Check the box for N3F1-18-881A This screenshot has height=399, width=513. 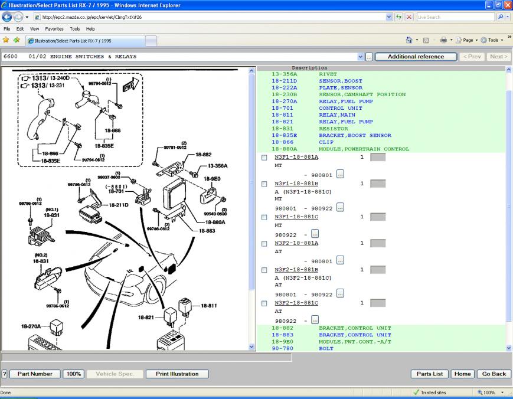click(x=264, y=158)
